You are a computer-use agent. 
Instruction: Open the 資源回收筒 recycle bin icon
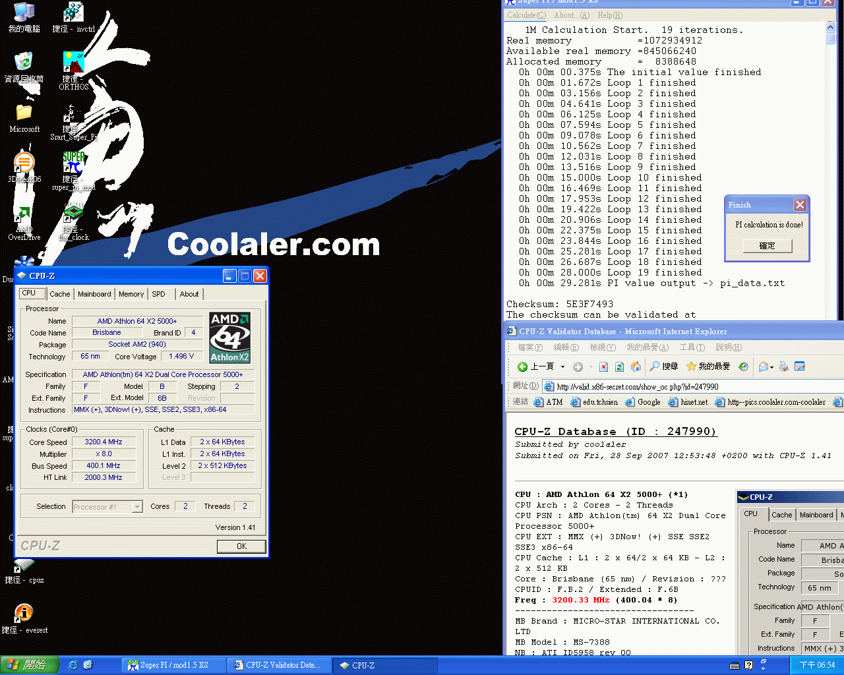coord(24,67)
